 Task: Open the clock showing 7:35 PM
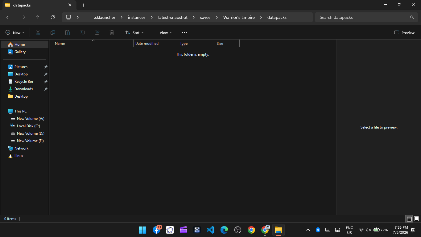401,230
